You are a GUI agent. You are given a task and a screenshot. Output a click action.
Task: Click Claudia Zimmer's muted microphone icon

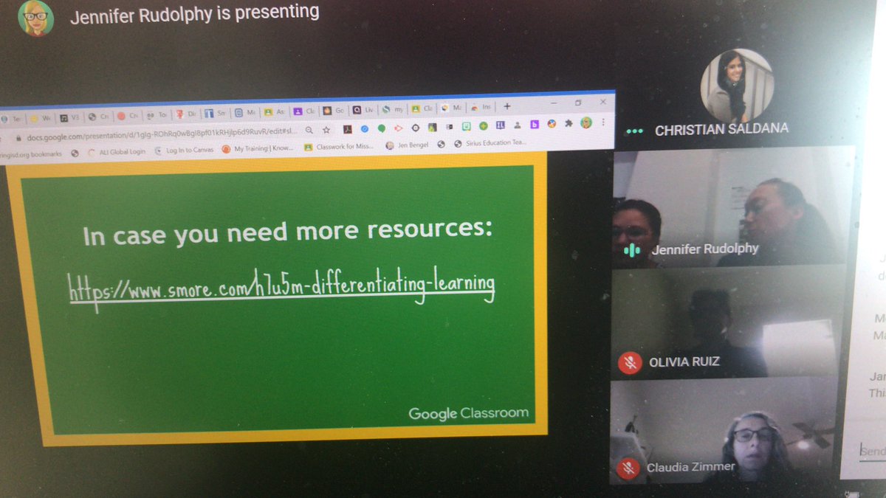[628, 468]
